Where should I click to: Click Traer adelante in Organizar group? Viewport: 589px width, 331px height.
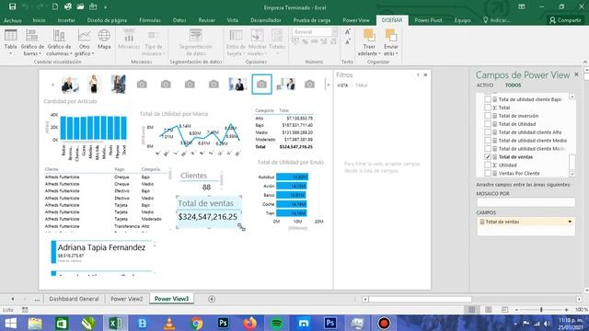[369, 42]
